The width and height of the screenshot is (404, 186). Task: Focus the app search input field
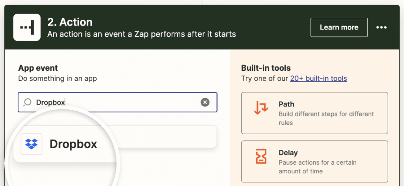pyautogui.click(x=118, y=102)
